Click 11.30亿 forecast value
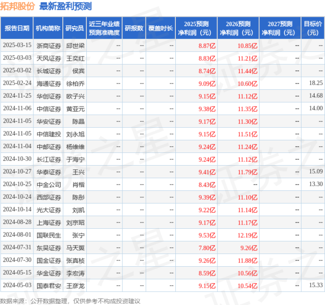 pyautogui.click(x=247, y=121)
